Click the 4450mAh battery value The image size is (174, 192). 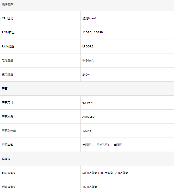89,60
